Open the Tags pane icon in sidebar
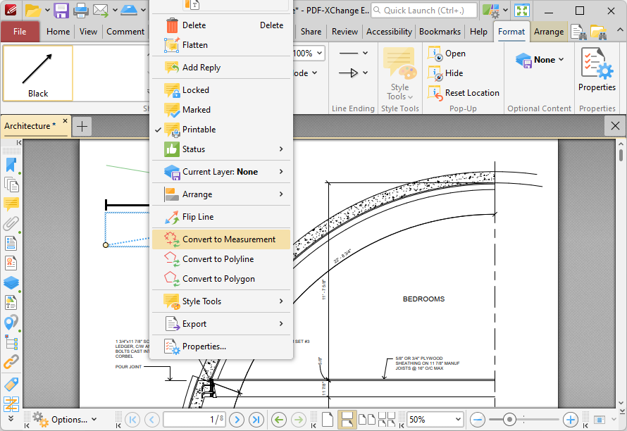 point(11,385)
